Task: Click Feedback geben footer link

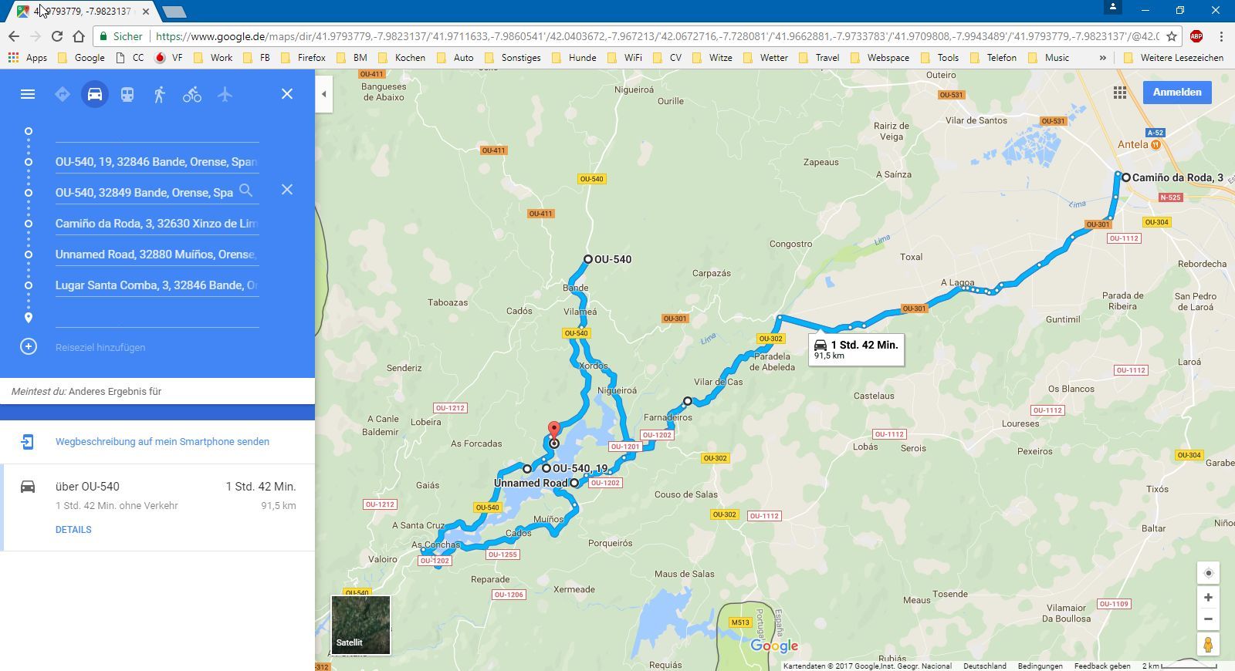Action: click(1102, 666)
